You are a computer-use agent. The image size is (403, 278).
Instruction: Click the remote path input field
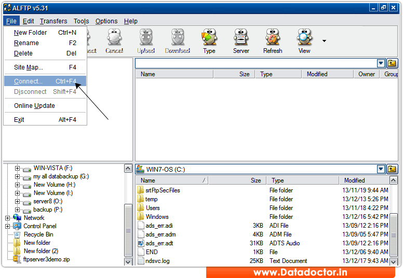click(256, 63)
